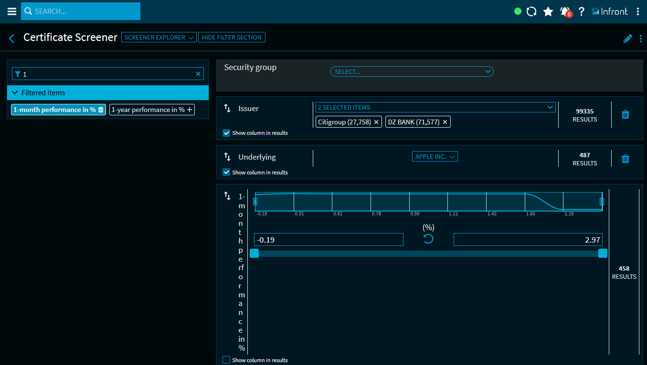Go back with the left arrow
The image size is (647, 365).
point(12,38)
